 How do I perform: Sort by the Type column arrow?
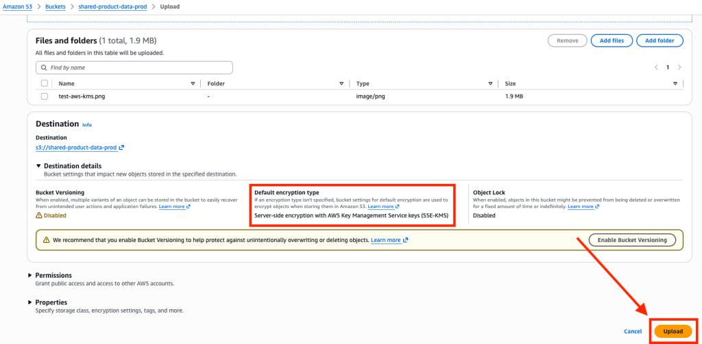pos(490,83)
